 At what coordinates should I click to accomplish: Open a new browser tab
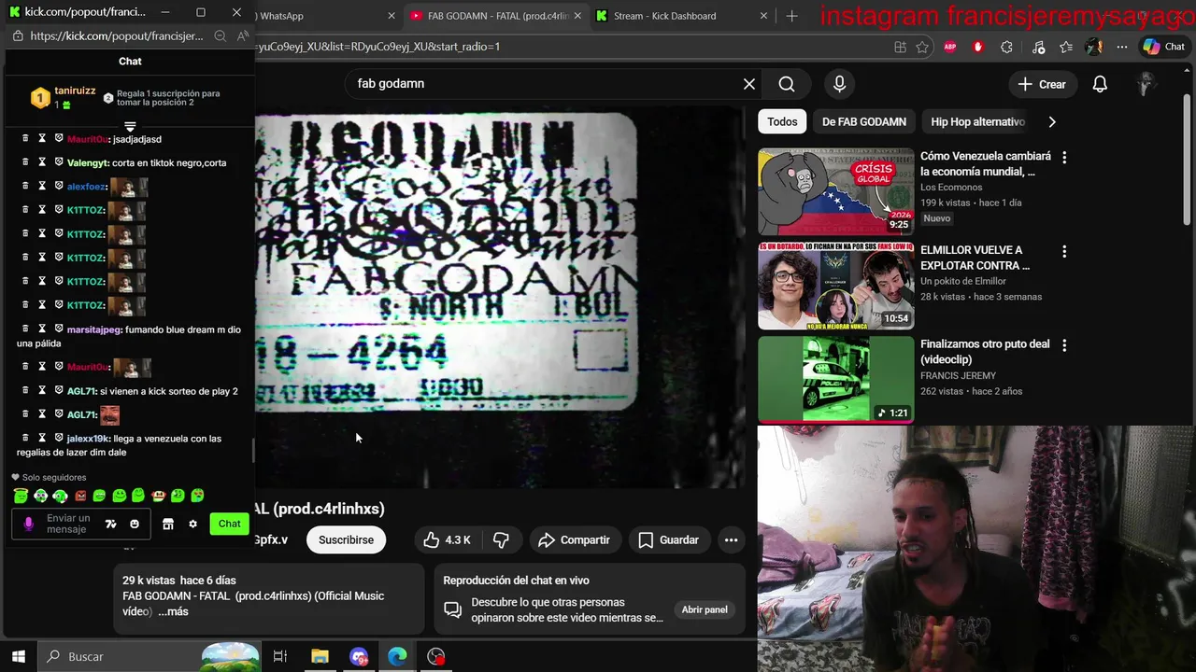[791, 16]
